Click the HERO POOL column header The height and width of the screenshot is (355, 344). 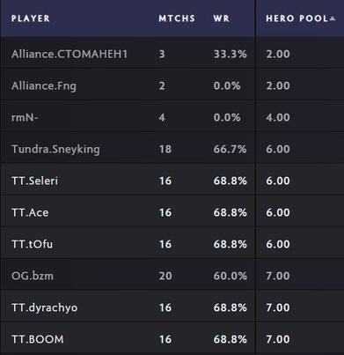[296, 18]
